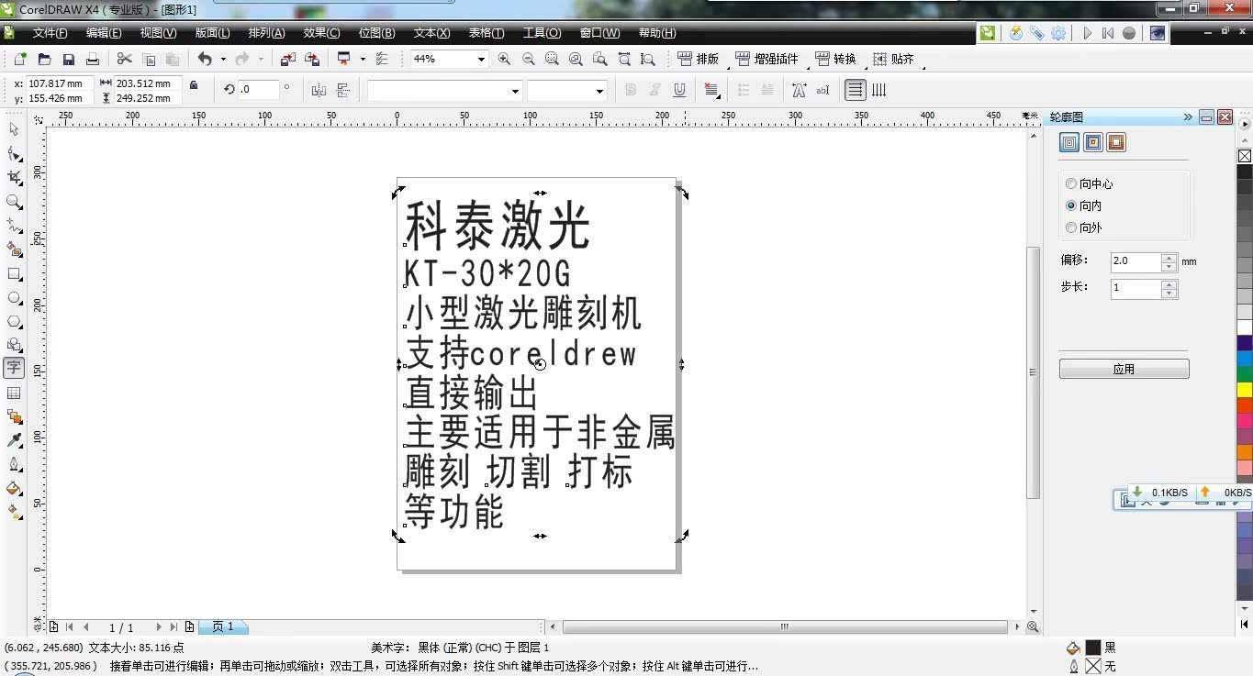Select the Interactive Blend tool
This screenshot has height=676, width=1253.
(x=14, y=416)
